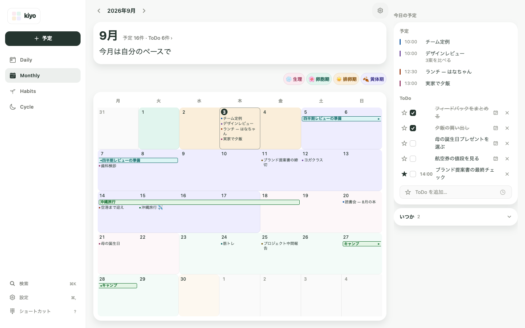Screen dimensions: 525x328
Task: Star the 航空券の値段を見る todo
Action: coord(404,159)
